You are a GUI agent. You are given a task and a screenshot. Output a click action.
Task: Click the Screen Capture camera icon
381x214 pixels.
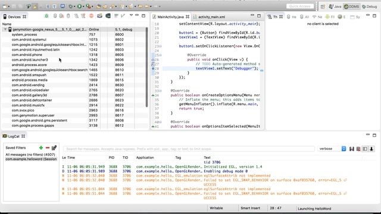[x=99, y=16]
